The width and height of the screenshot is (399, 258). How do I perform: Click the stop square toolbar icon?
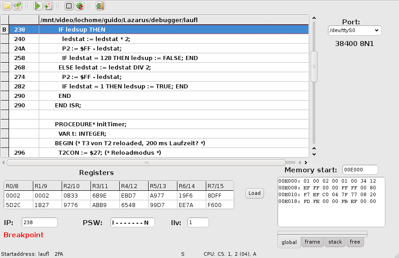(69, 6)
